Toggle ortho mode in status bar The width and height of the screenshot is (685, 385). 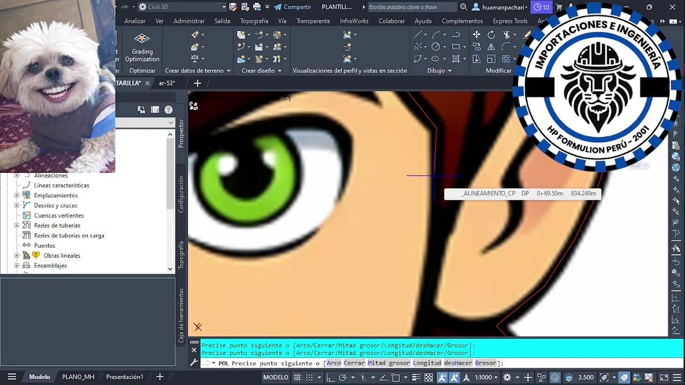pos(331,377)
